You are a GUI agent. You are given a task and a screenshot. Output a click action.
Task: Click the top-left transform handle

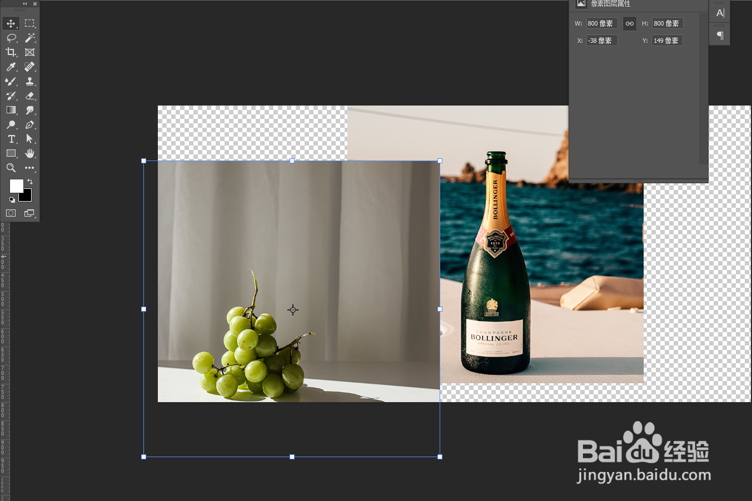click(144, 161)
